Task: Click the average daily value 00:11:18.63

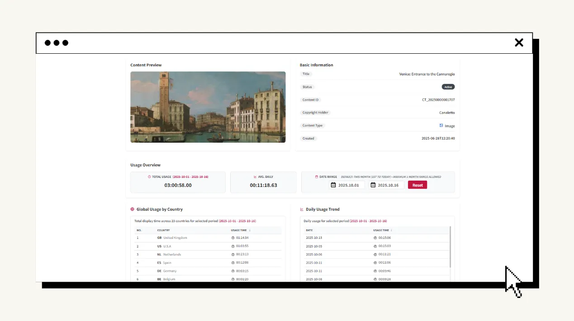Action: (x=263, y=185)
